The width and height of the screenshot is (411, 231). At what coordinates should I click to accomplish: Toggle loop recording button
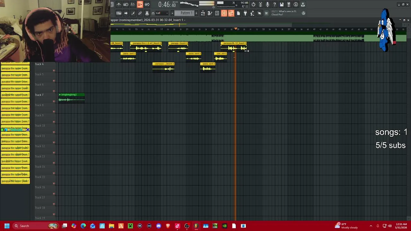pyautogui.click(x=147, y=4)
